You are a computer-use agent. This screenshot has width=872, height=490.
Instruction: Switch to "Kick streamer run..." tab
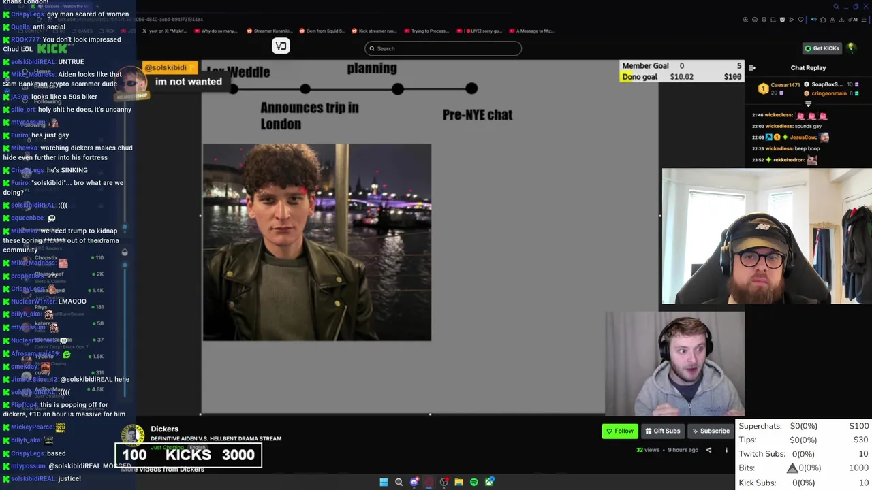375,31
